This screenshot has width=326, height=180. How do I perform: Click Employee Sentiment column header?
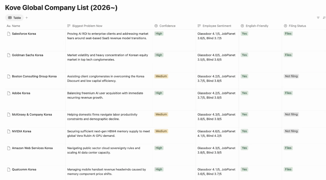click(x=214, y=26)
